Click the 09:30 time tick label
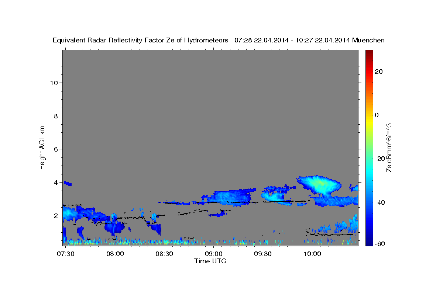The width and height of the screenshot is (443, 295). click(263, 254)
